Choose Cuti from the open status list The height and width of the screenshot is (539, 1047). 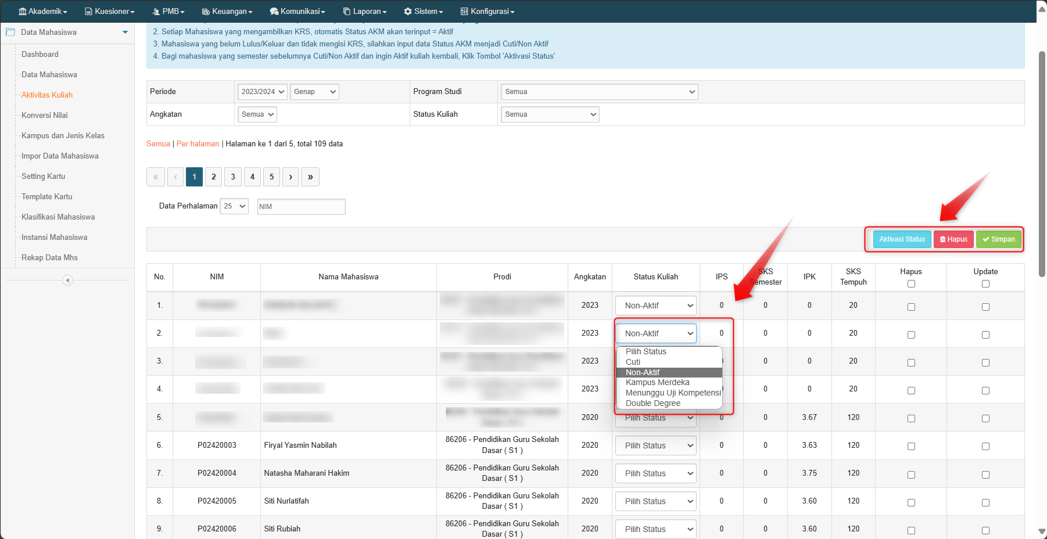633,362
